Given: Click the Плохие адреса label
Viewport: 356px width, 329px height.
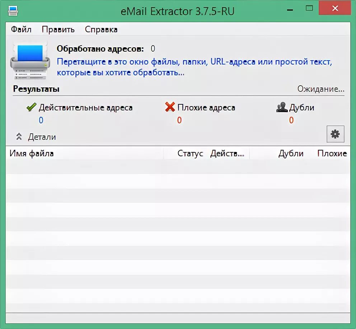Looking at the screenshot, I should [206, 108].
